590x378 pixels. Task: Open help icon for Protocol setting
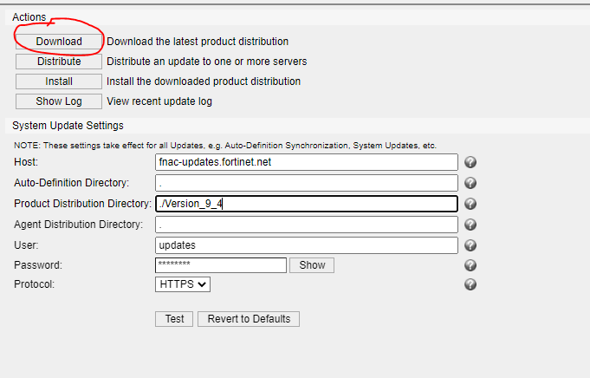coord(470,284)
